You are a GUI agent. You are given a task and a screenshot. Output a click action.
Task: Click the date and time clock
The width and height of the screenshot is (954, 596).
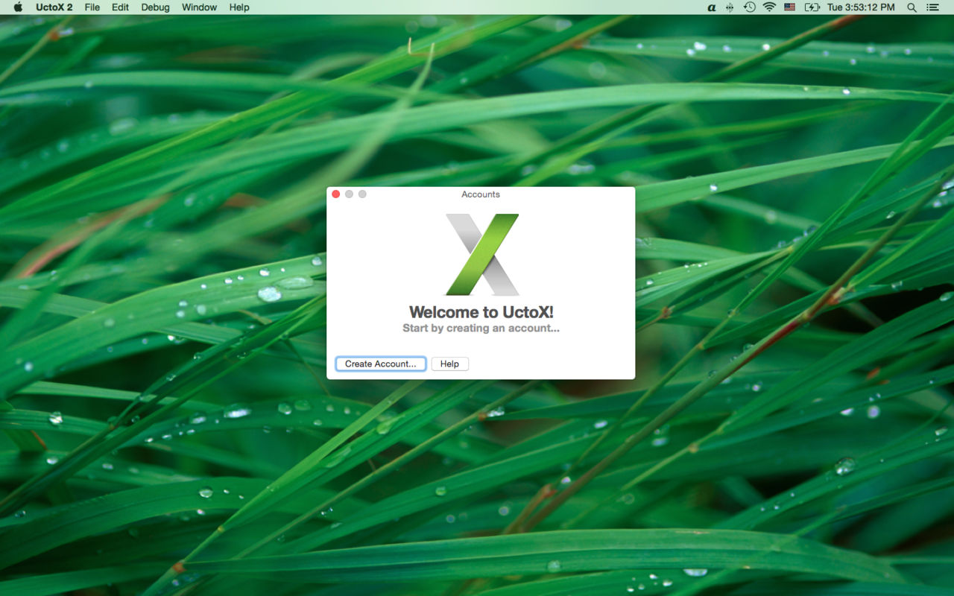tap(861, 7)
